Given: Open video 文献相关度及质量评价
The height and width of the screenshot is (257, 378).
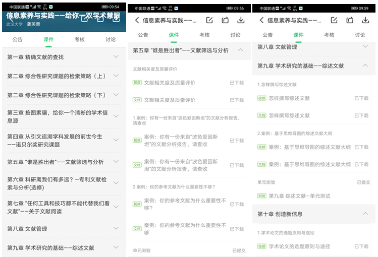Looking at the screenshot, I should point(170,83).
